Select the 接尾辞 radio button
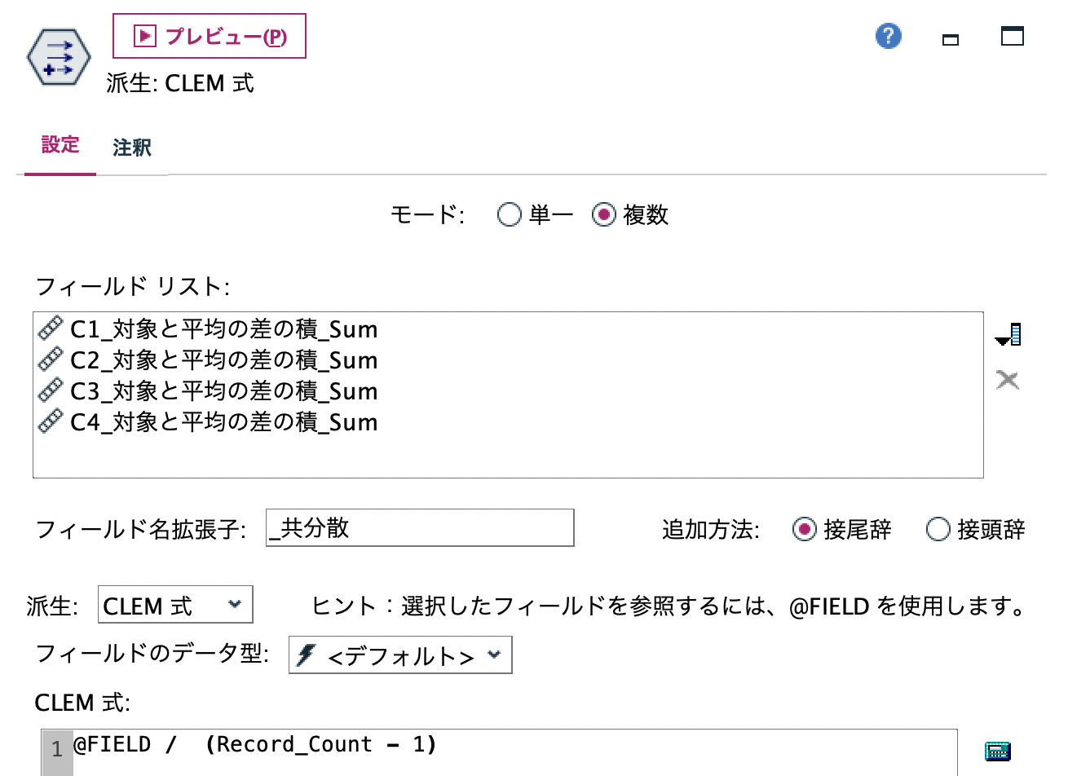 [805, 530]
